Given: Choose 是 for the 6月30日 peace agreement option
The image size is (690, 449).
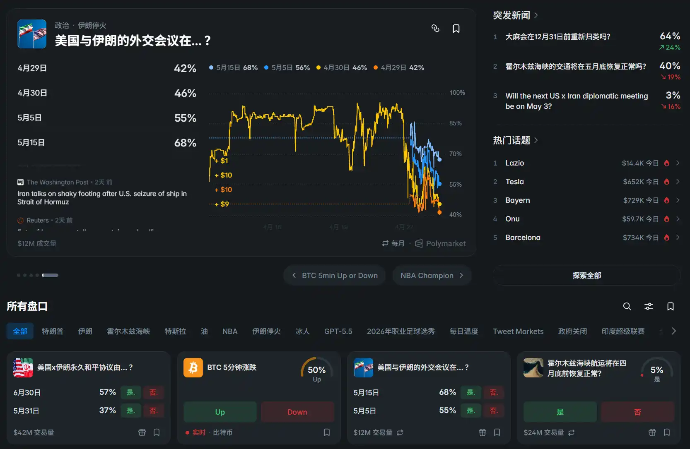Looking at the screenshot, I should click(x=131, y=392).
